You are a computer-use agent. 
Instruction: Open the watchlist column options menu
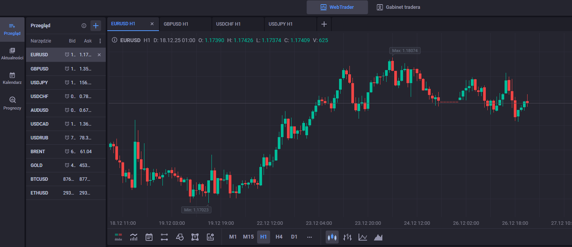click(100, 41)
